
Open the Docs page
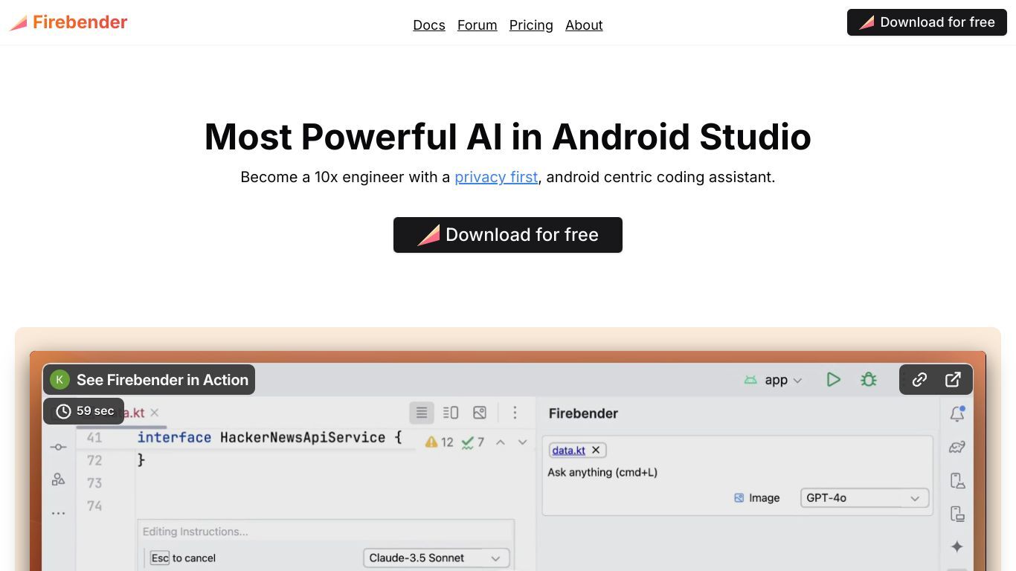tap(429, 25)
